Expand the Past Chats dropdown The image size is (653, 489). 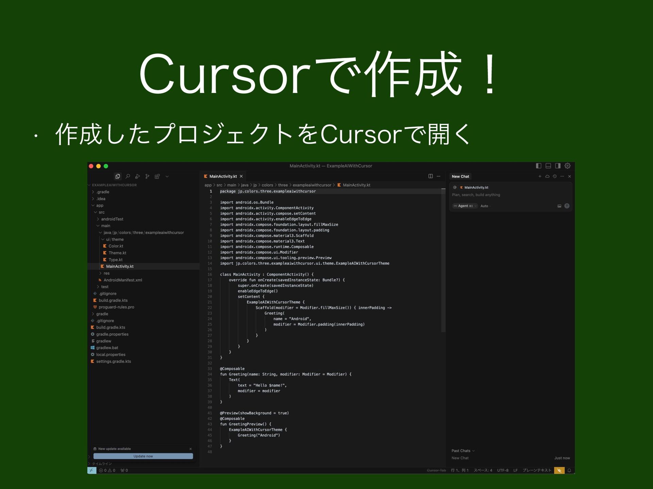pos(463,451)
